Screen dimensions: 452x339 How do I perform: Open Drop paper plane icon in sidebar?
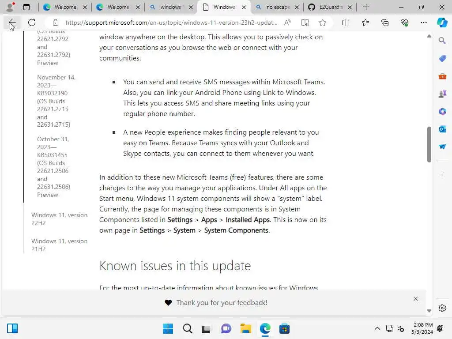point(442,147)
